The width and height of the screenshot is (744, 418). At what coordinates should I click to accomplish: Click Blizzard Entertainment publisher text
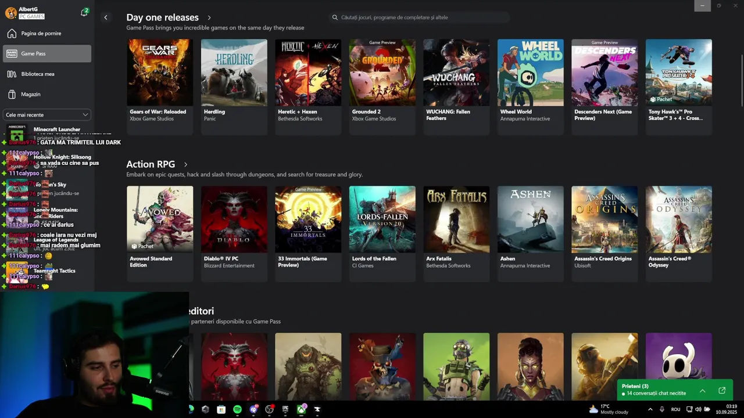(x=229, y=266)
